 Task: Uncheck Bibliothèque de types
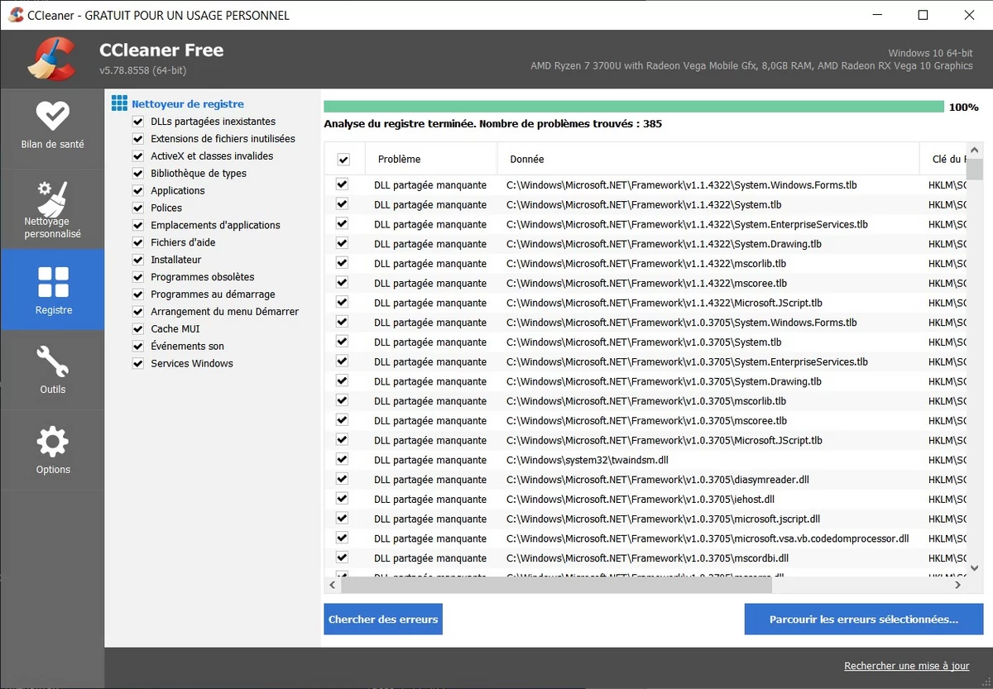[x=138, y=174]
